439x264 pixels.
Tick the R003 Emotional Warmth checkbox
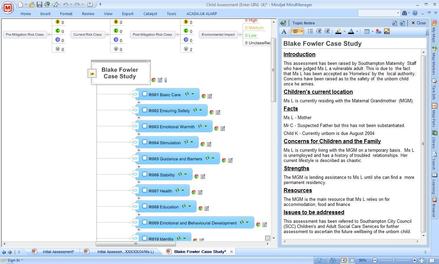pos(145,126)
